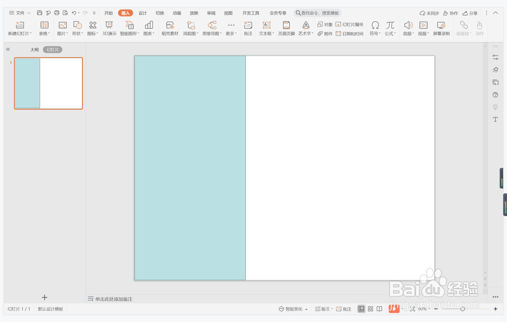
Task: Insert 日期和时间 into slide
Action: click(x=350, y=33)
